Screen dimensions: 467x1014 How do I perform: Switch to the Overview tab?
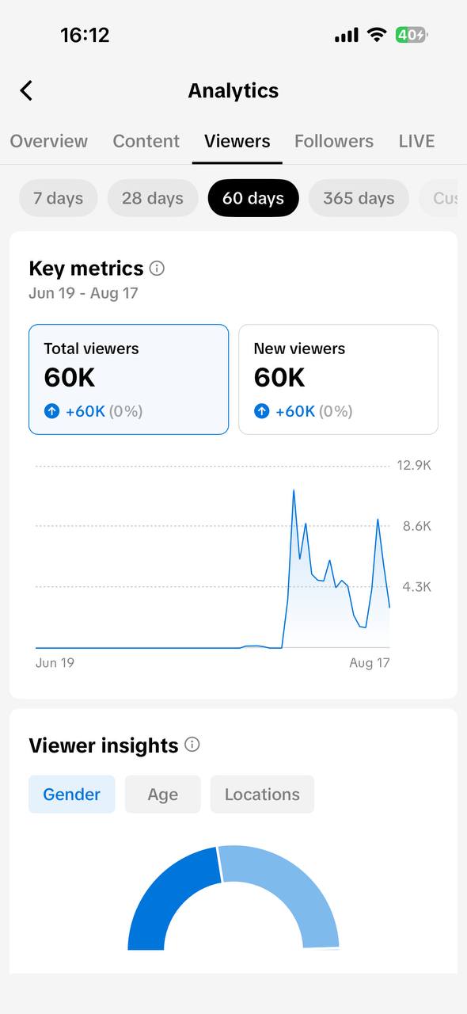(49, 141)
